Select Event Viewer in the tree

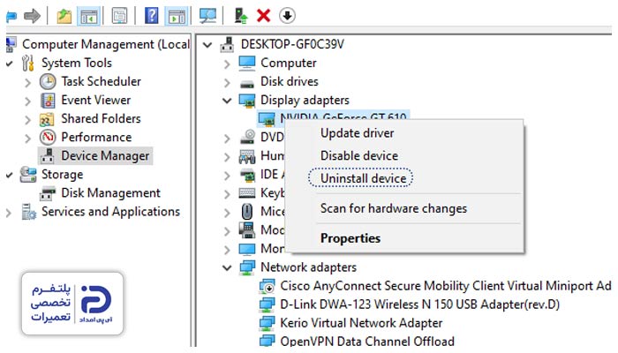(x=95, y=100)
